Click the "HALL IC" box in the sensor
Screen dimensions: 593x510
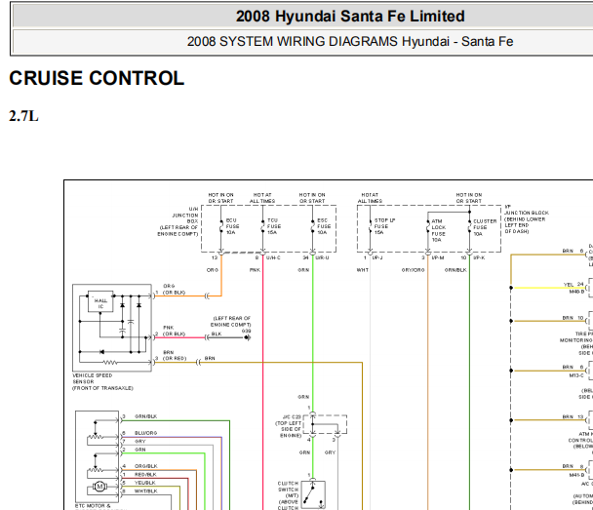point(100,301)
